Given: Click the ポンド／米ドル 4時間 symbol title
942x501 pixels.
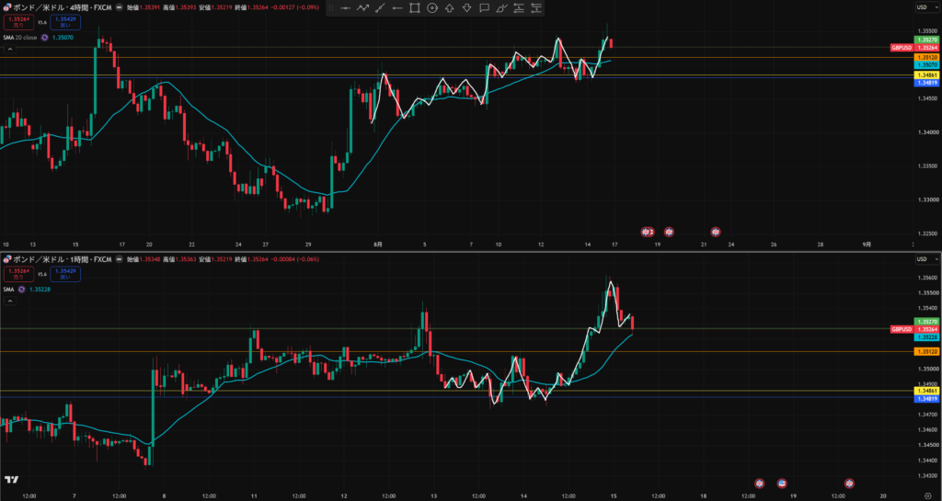Looking at the screenshot, I should (63, 7).
